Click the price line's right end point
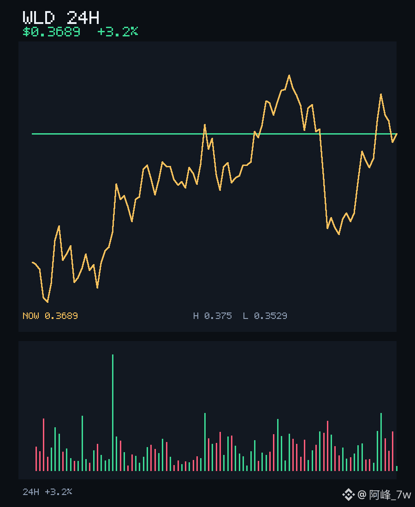Screen dimensions: 415x507 [x=396, y=134]
